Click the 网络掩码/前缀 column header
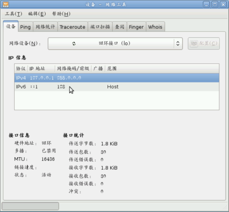 coord(73,68)
